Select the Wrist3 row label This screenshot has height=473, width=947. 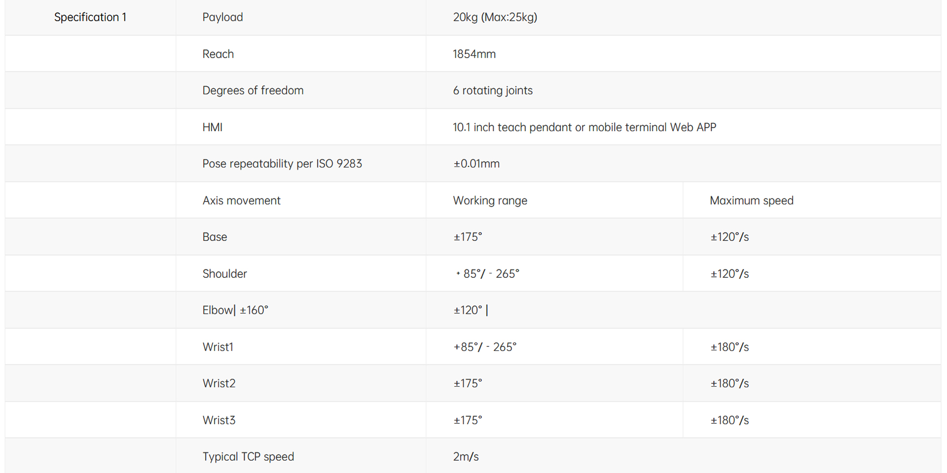click(219, 420)
